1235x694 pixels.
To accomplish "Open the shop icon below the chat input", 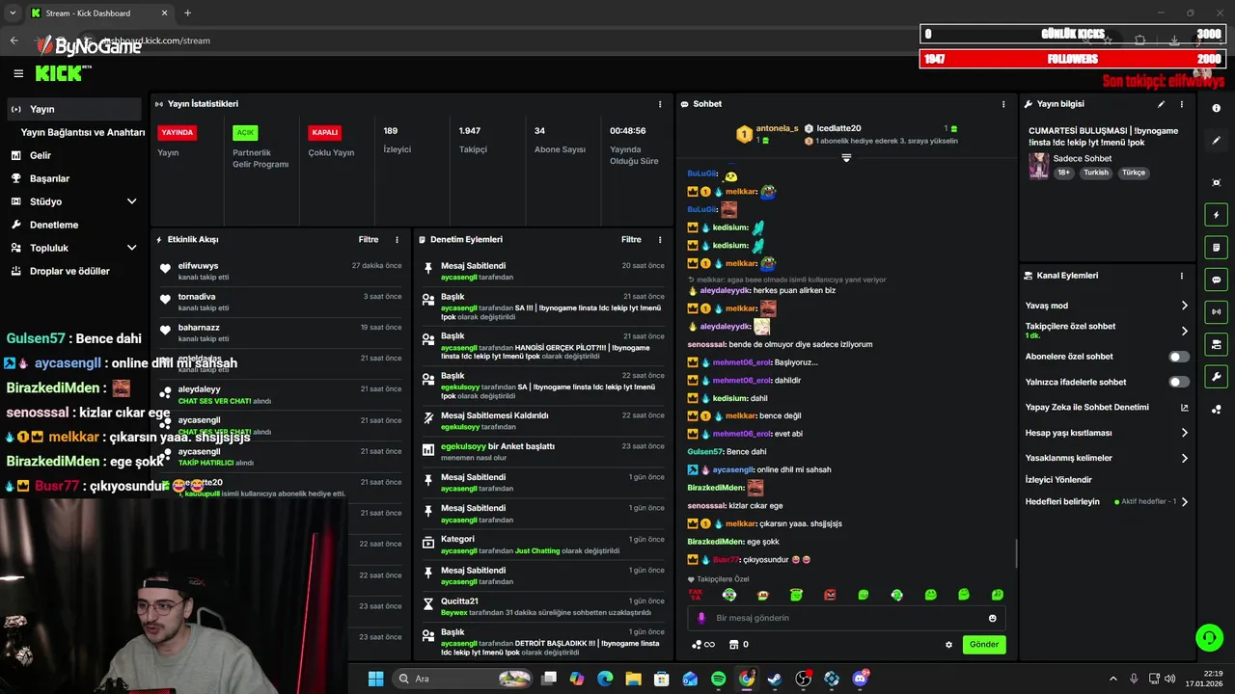I will pyautogui.click(x=733, y=645).
